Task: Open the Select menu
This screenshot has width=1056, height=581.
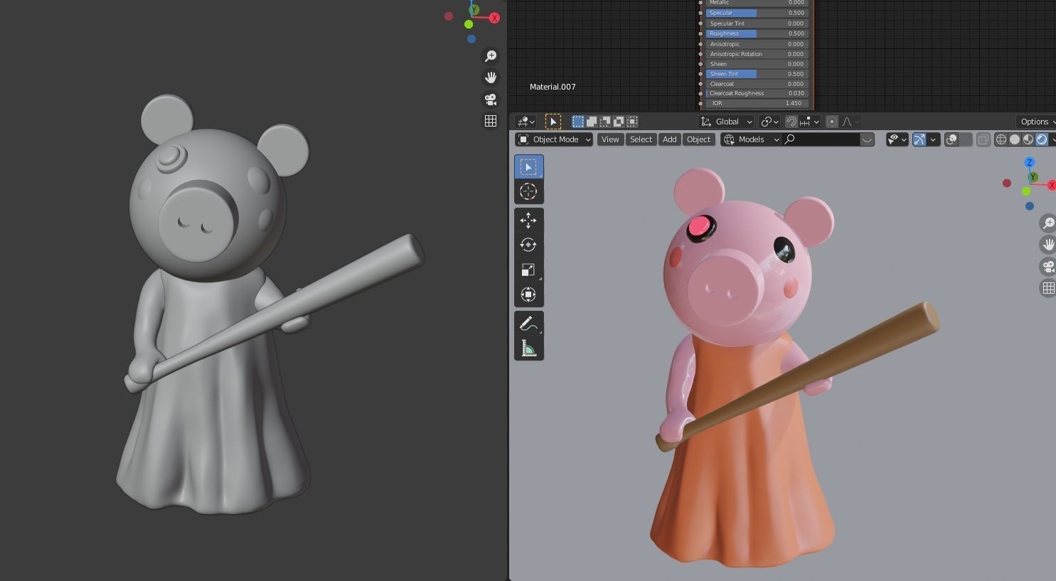Action: pos(641,139)
